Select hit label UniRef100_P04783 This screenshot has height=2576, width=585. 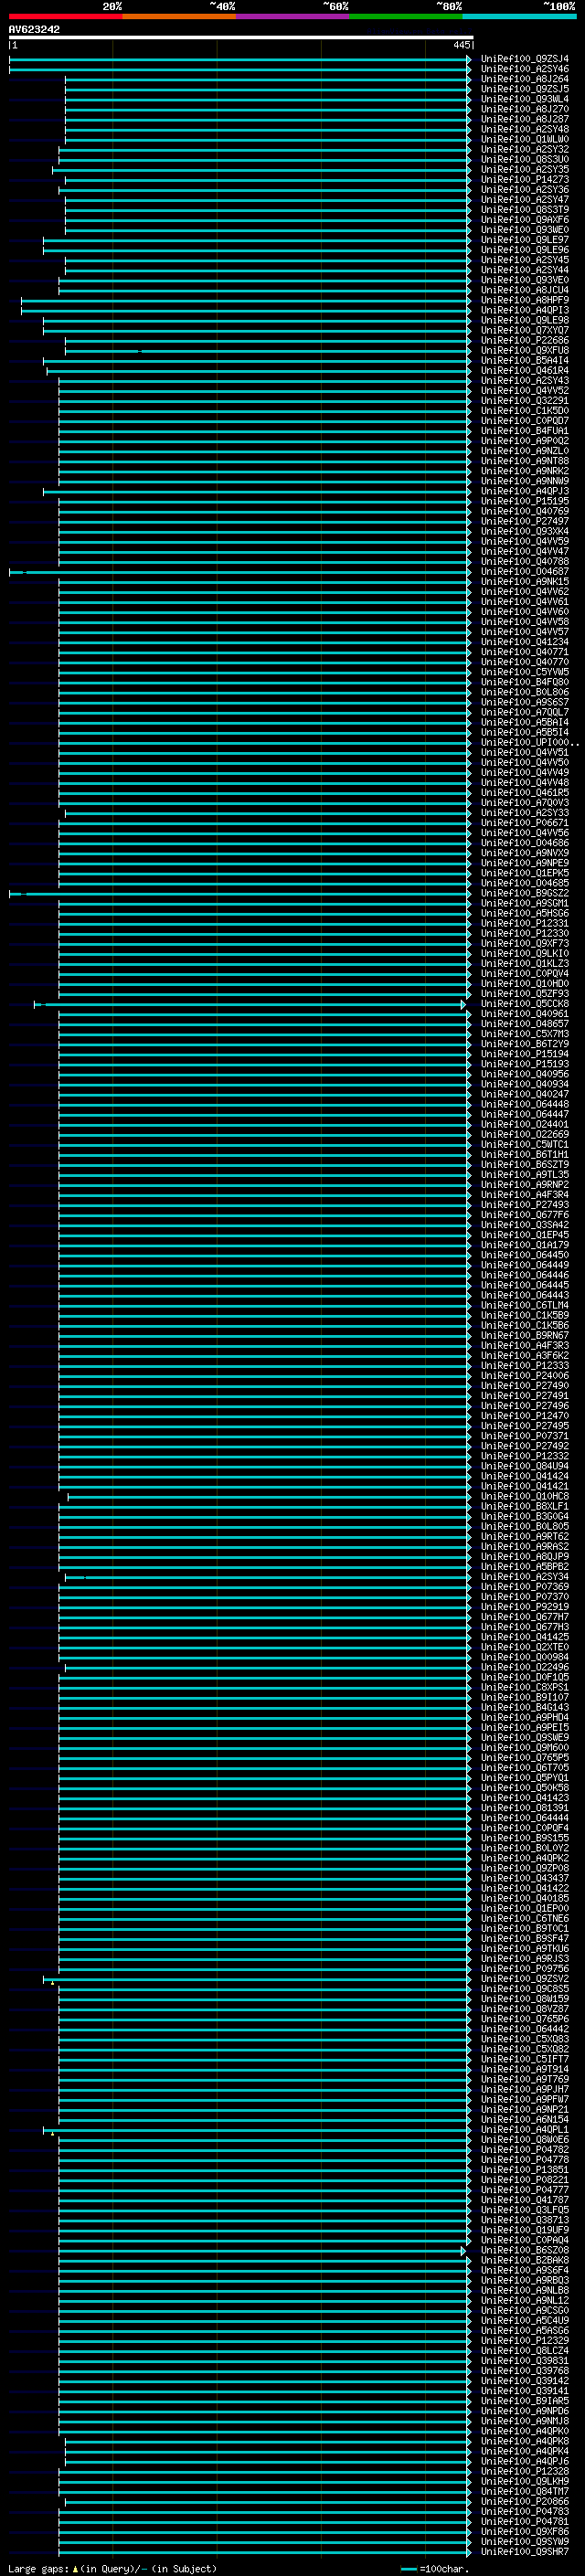(x=525, y=2512)
